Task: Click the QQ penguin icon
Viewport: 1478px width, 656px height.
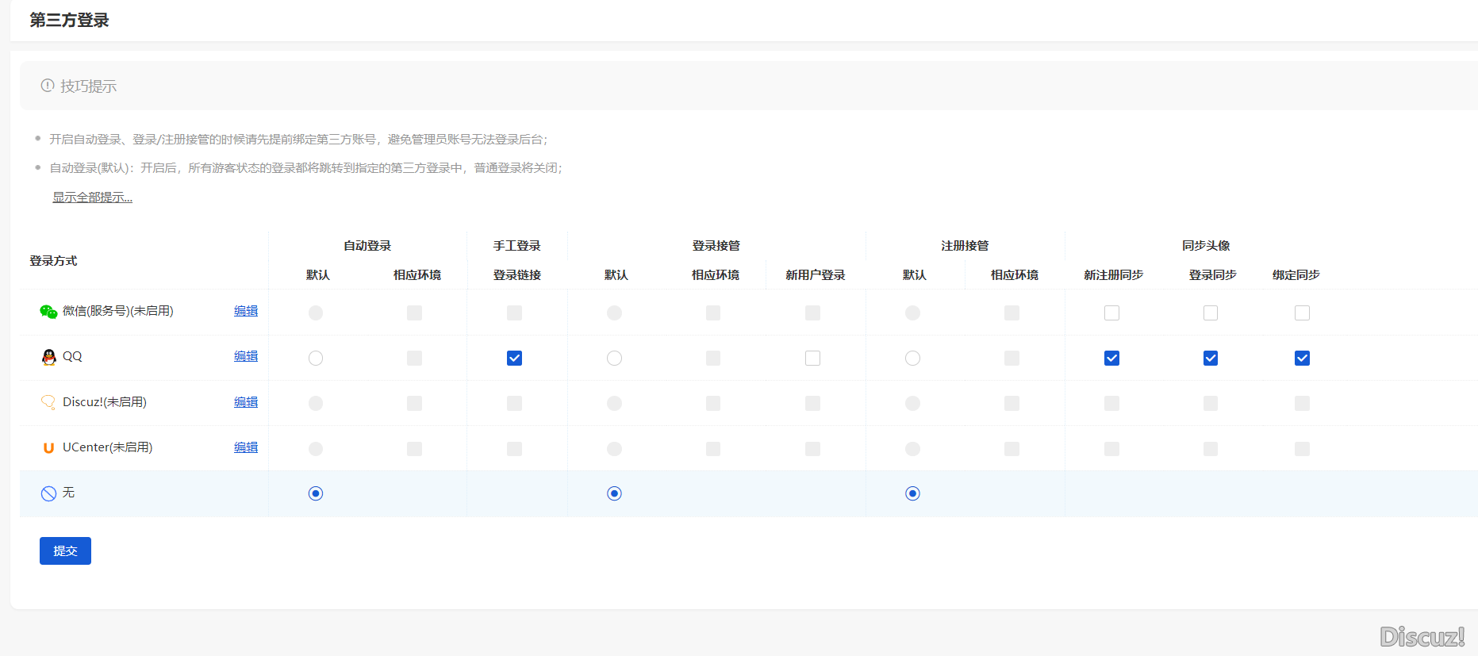Action: (48, 357)
